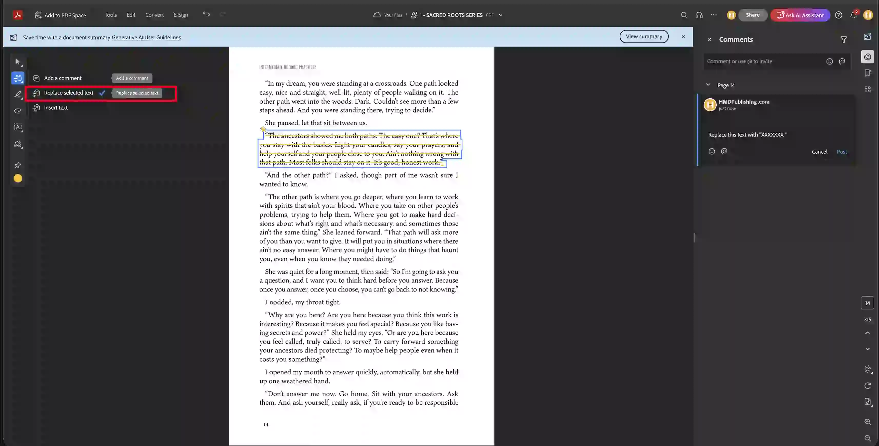Open the comments filter icon
The image size is (879, 446).
point(844,40)
